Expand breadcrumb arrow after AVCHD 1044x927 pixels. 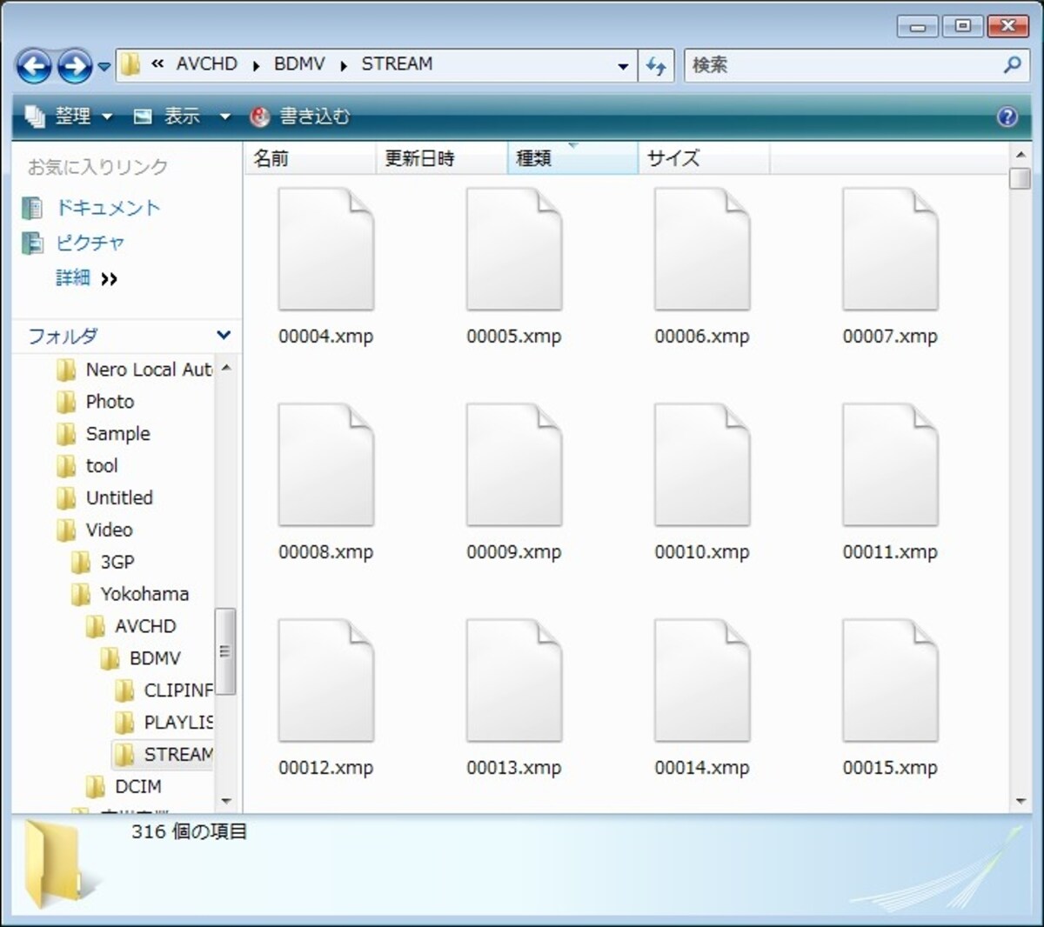[256, 65]
